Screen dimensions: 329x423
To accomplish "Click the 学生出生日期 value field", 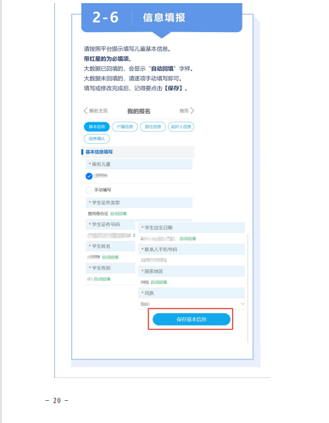I will point(192,239).
